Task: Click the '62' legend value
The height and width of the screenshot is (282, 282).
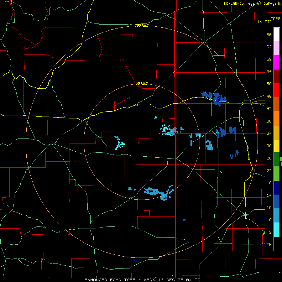Action: (269, 47)
